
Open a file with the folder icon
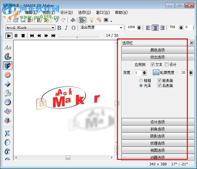pyautogui.click(x=16, y=20)
